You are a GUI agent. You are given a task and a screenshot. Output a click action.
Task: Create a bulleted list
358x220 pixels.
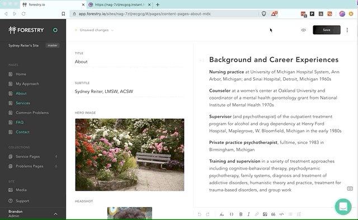(290, 214)
